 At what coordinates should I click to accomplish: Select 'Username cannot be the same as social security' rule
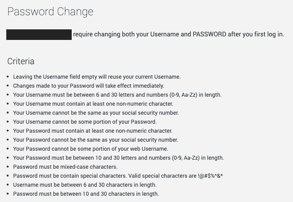[x=96, y=113]
